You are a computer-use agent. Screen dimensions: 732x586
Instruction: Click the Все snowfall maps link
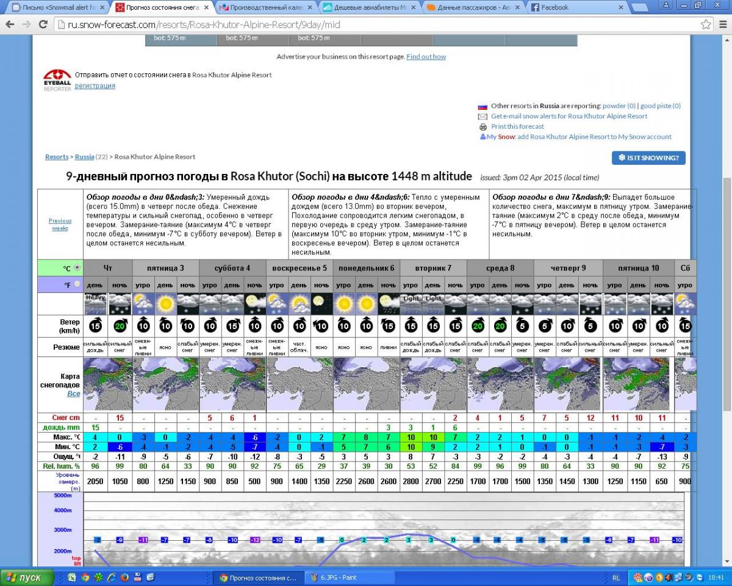(74, 394)
